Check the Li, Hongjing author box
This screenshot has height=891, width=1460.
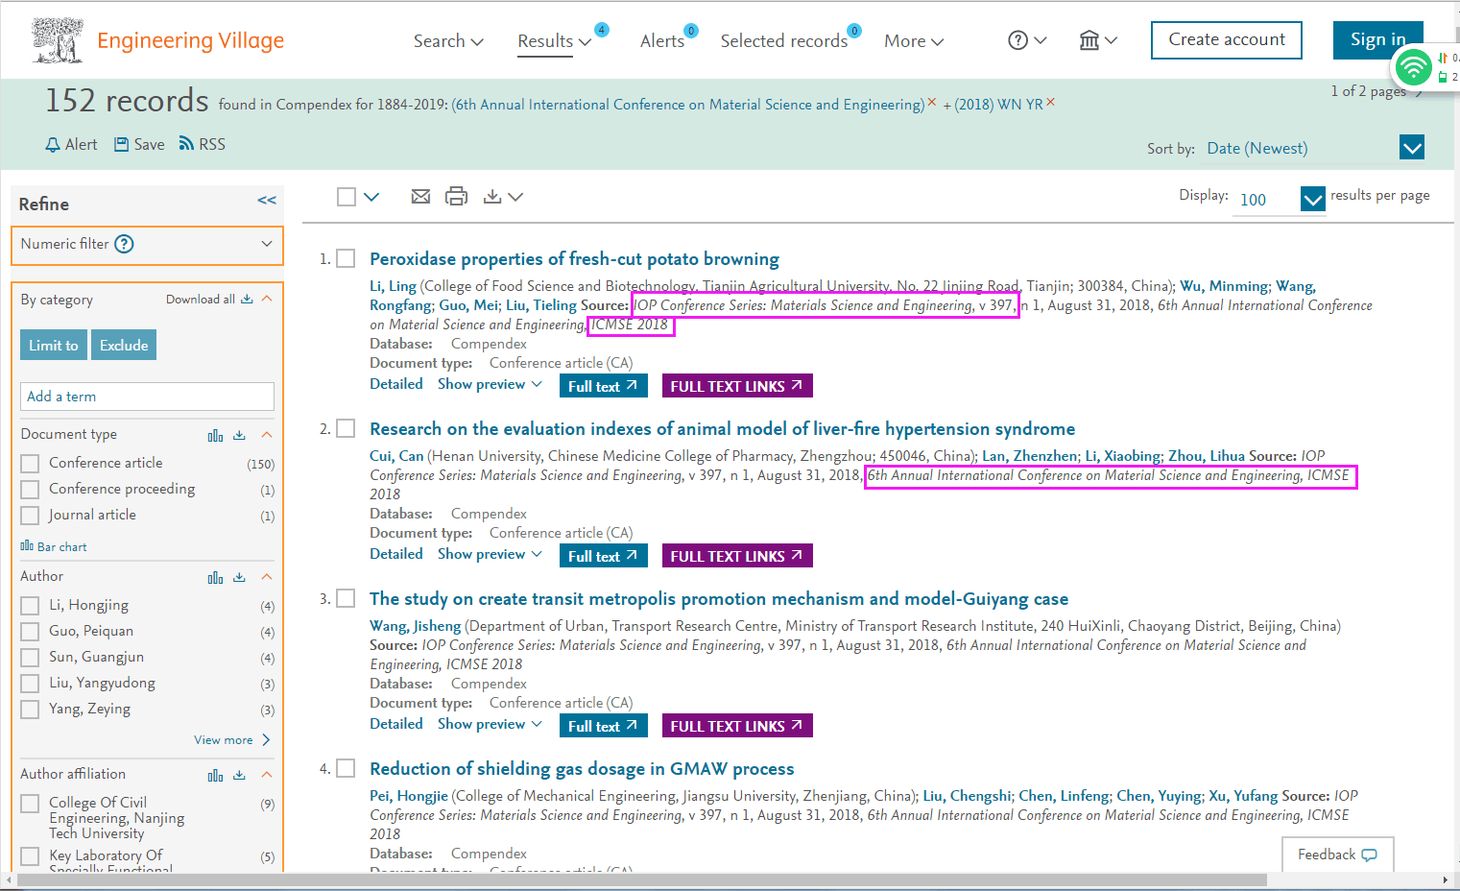click(30, 606)
